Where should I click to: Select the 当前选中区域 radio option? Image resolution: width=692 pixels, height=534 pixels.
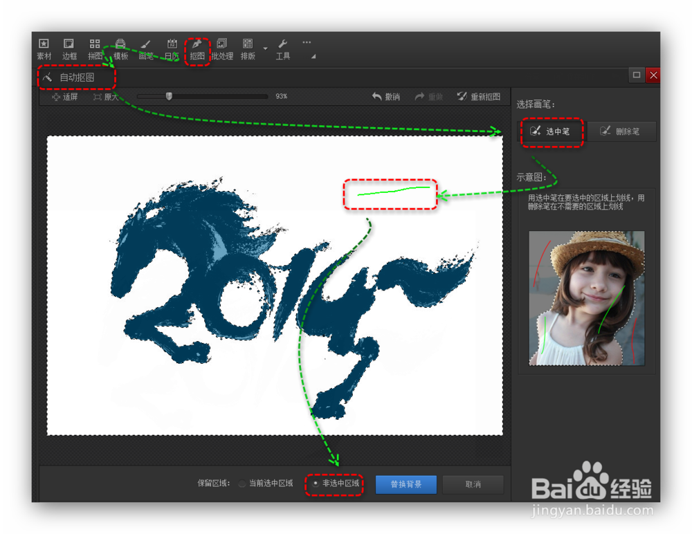coord(266,484)
